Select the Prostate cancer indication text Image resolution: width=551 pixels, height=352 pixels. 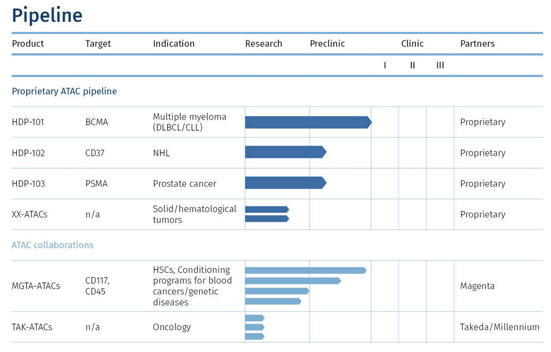tap(184, 183)
